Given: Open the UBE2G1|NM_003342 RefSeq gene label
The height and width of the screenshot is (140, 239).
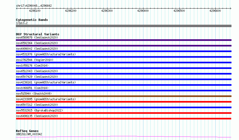Looking at the screenshot, I should pos(29,134).
